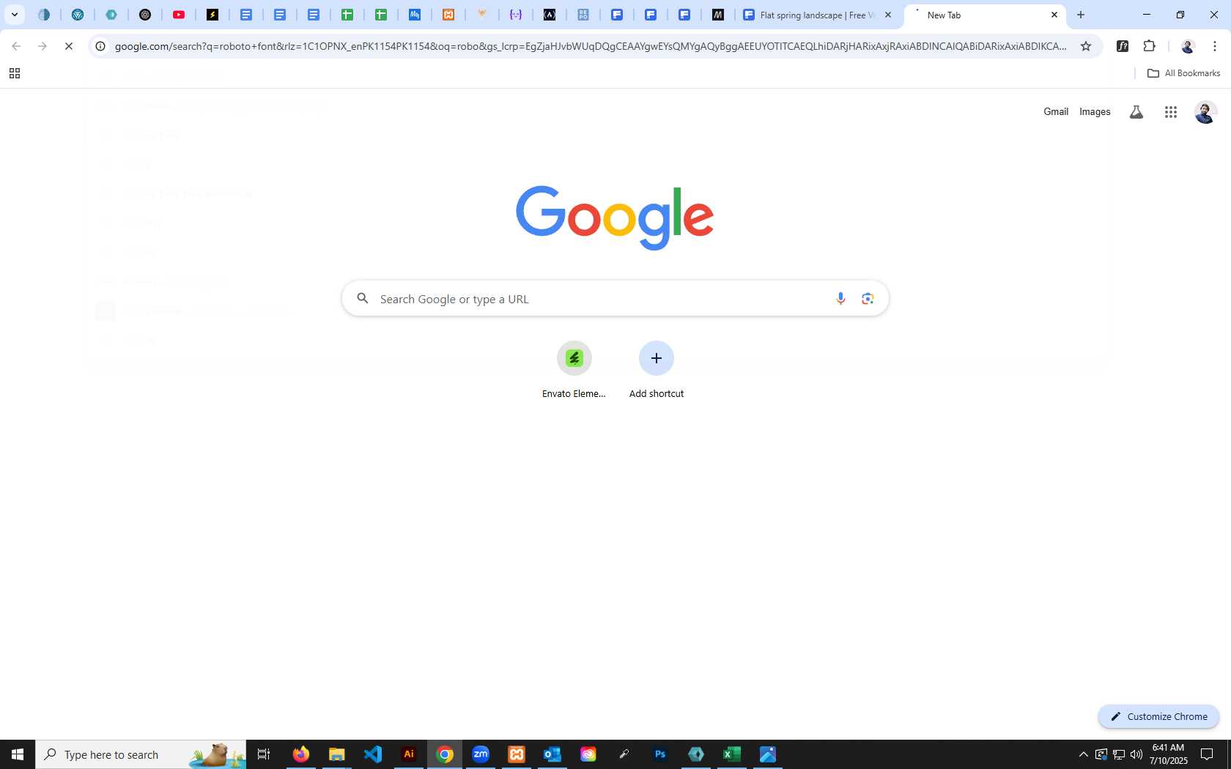Open the clock showing 6:41 AM
Viewport: 1231px width, 769px height.
(x=1168, y=754)
